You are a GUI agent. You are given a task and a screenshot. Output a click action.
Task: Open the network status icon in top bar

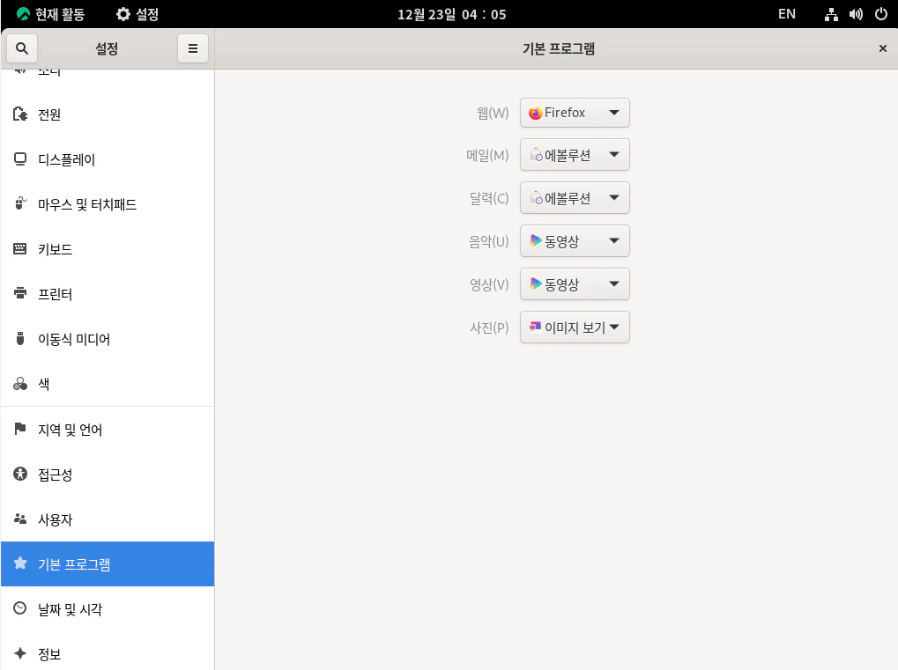[831, 14]
